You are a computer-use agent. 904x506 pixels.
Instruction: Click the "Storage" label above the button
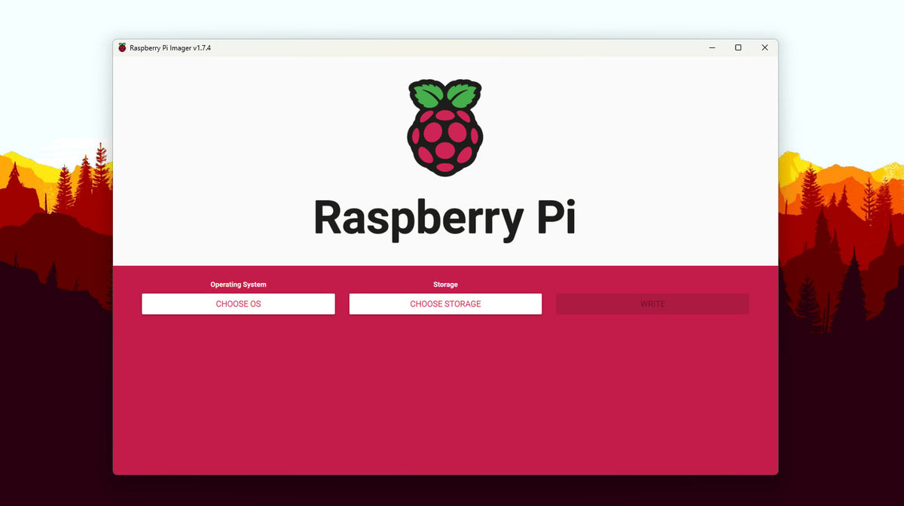tap(445, 285)
